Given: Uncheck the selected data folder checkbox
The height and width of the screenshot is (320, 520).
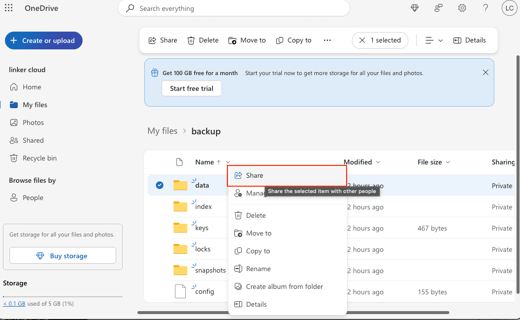Looking at the screenshot, I should pos(160,185).
